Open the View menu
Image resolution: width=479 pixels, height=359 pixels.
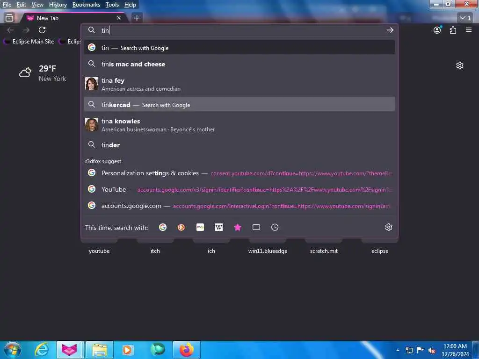click(x=37, y=5)
